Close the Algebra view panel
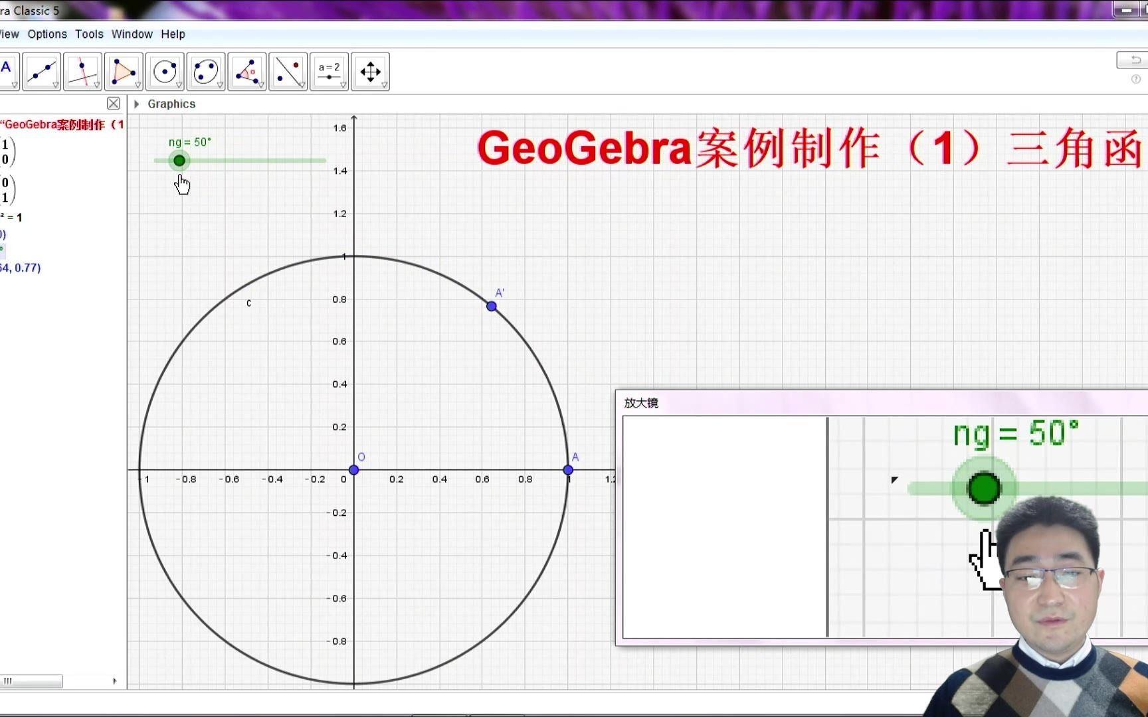Viewport: 1148px width, 717px height. [114, 104]
